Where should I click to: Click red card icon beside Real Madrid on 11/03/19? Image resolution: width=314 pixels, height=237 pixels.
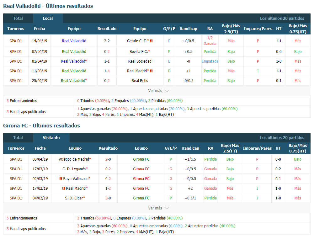(x=152, y=71)
